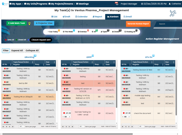
Task: Click the Search input field
Action: coord(168,24)
